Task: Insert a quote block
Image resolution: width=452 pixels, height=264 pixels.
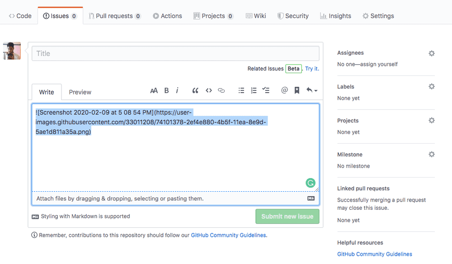Action: coord(195,90)
